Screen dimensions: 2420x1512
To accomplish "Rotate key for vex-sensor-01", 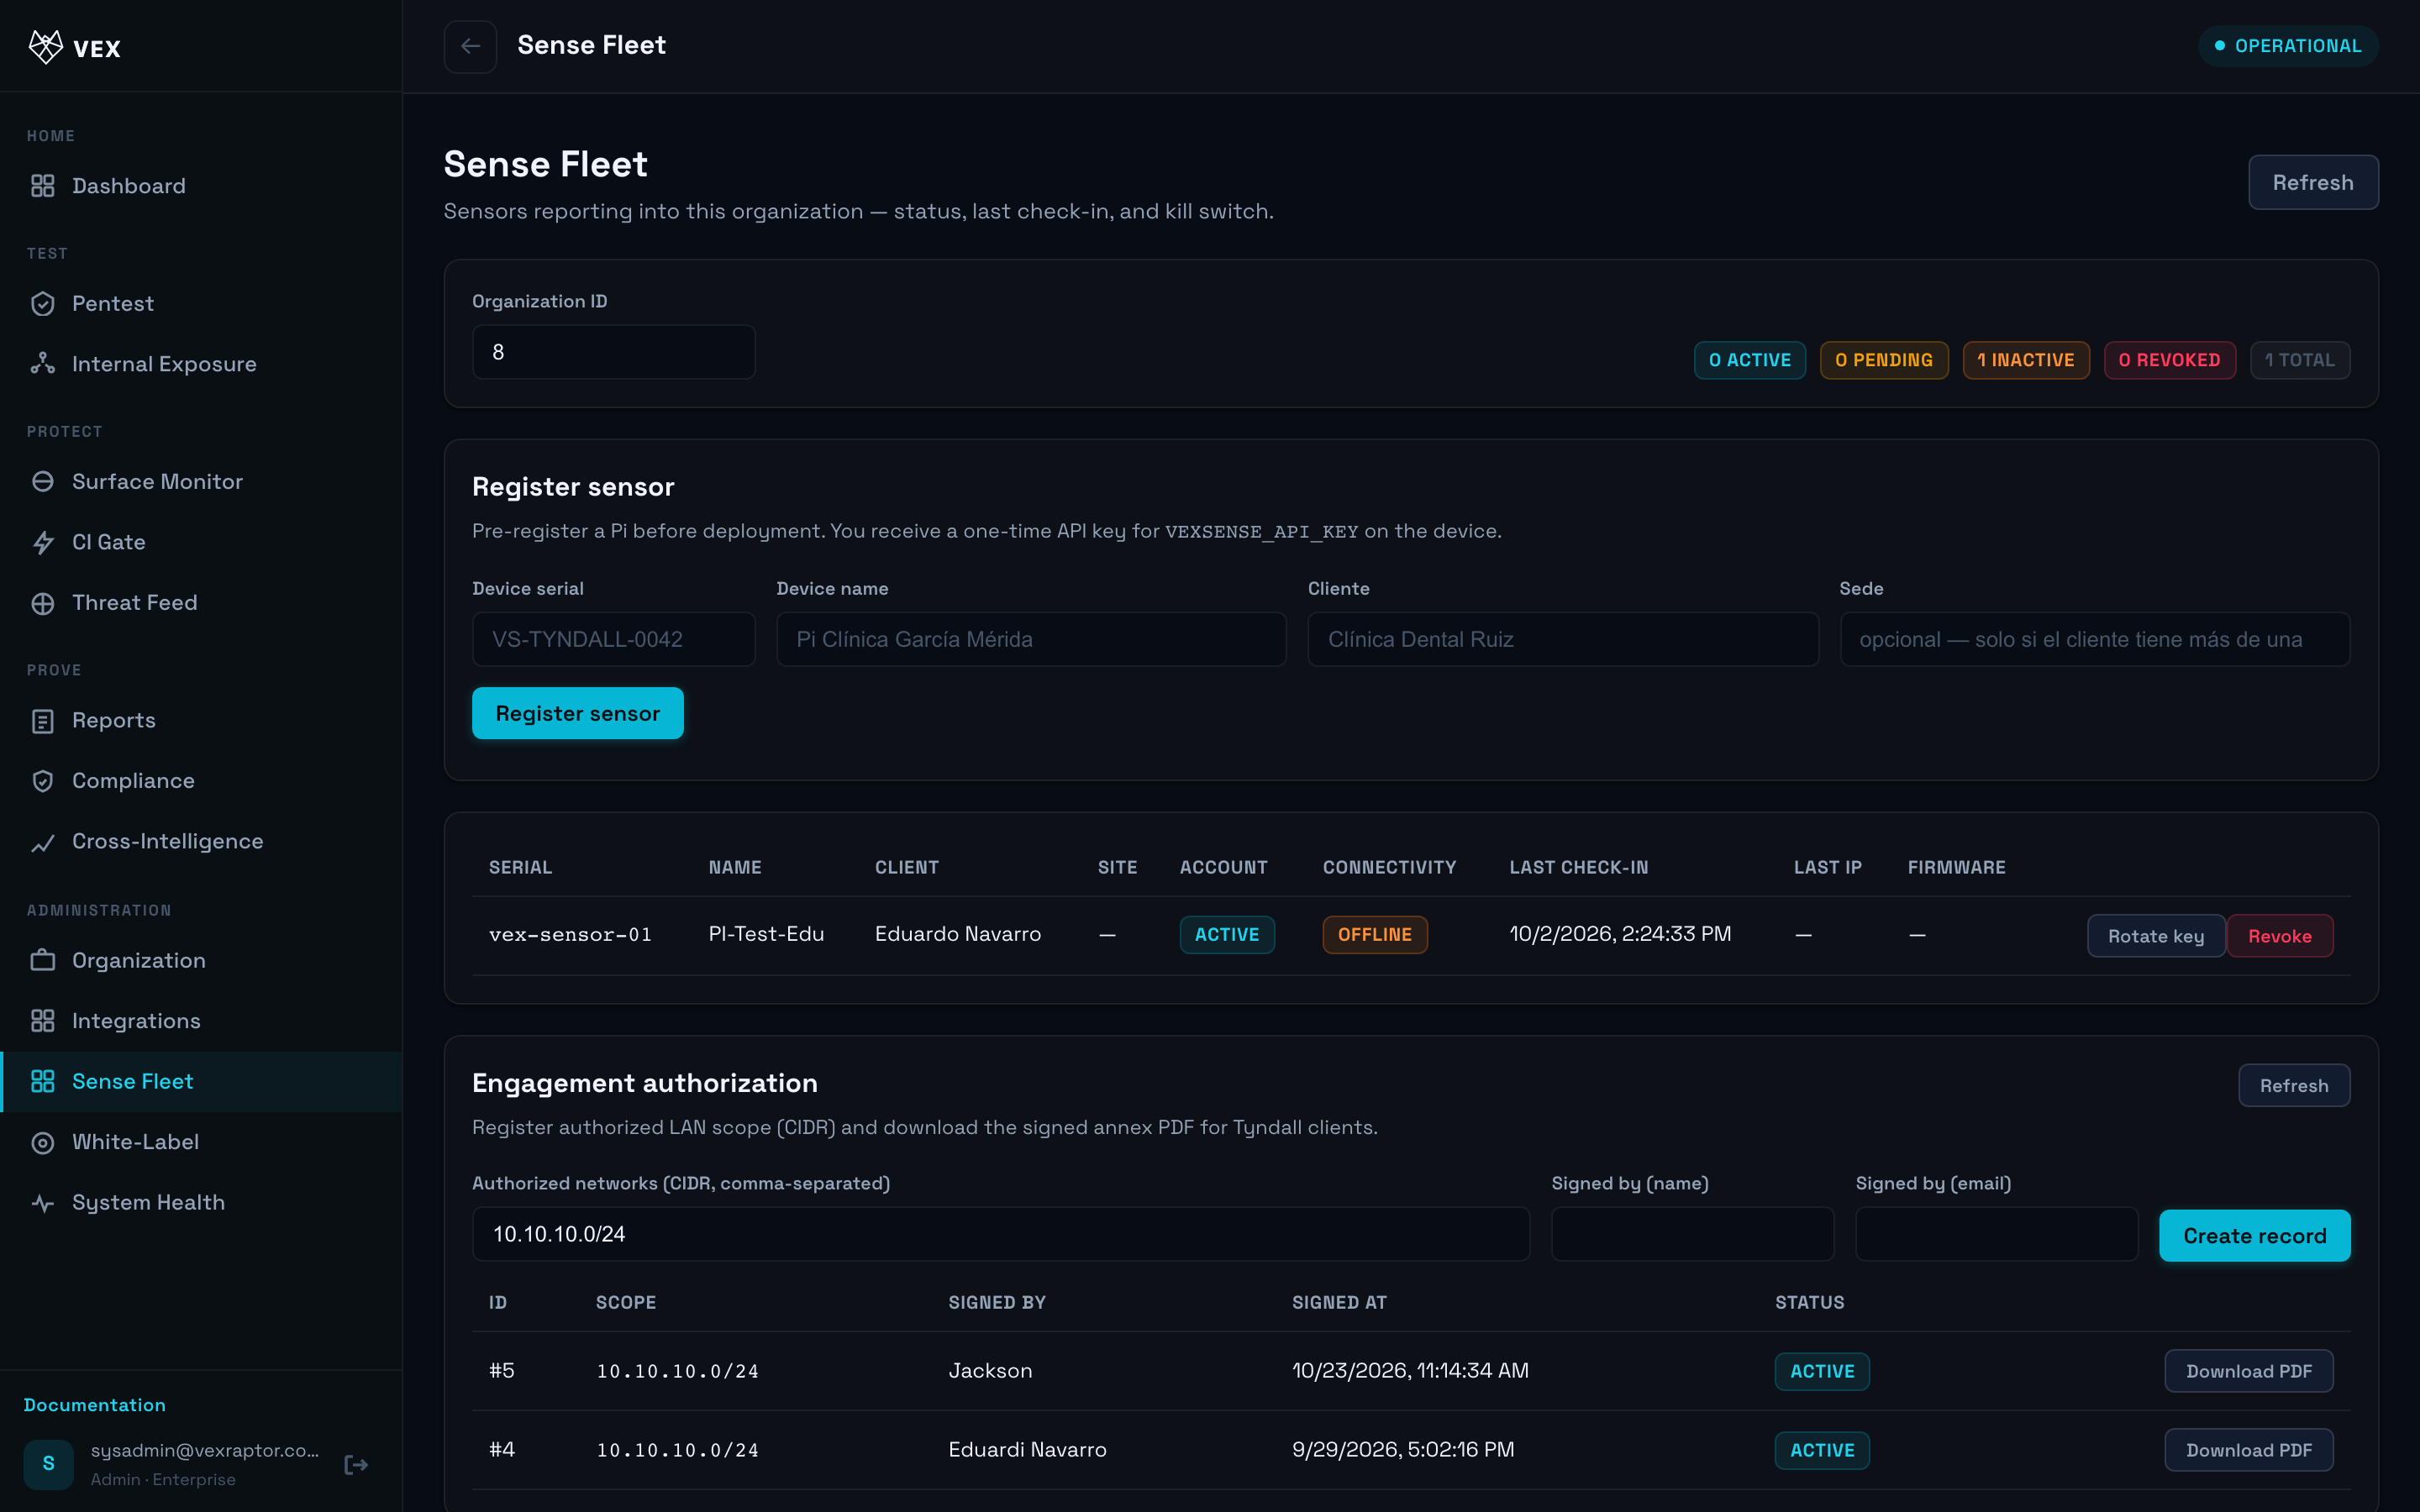I will coord(2155,936).
